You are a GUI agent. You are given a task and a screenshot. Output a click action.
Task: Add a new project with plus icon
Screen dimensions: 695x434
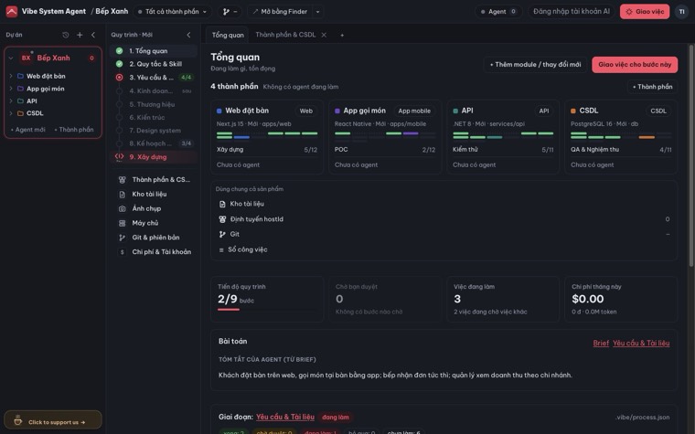click(80, 35)
